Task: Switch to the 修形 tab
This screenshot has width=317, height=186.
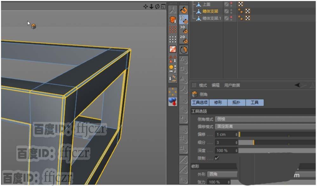Action: [218, 102]
